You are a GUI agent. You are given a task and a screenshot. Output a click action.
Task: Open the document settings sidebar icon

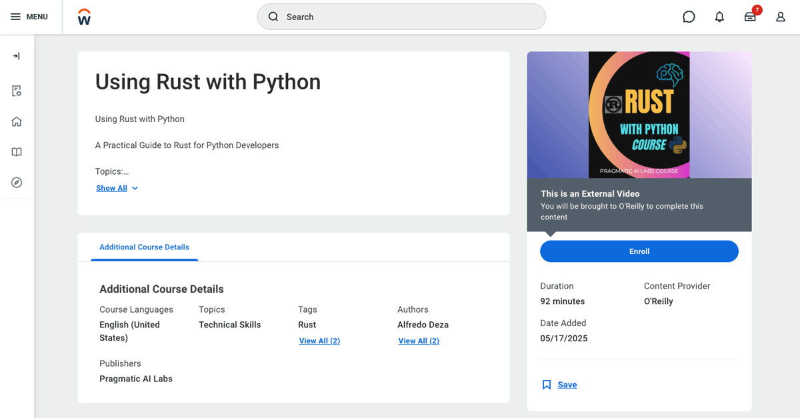[17, 91]
